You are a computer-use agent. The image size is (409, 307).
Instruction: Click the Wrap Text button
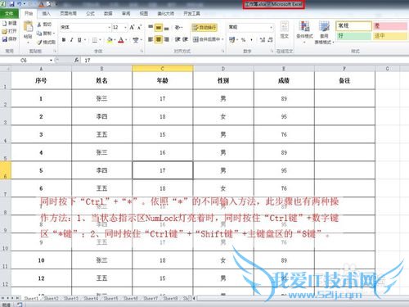click(204, 27)
